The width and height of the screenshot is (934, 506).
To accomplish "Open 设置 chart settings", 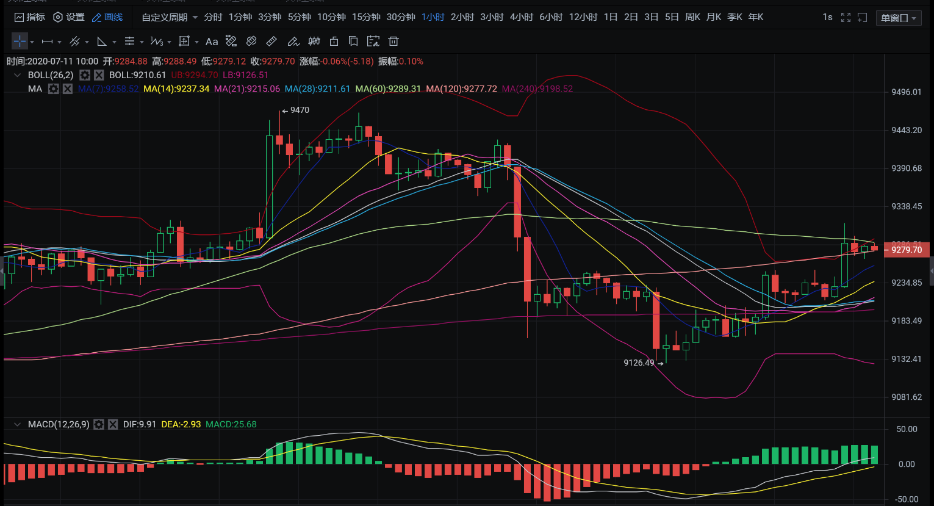I will click(69, 17).
